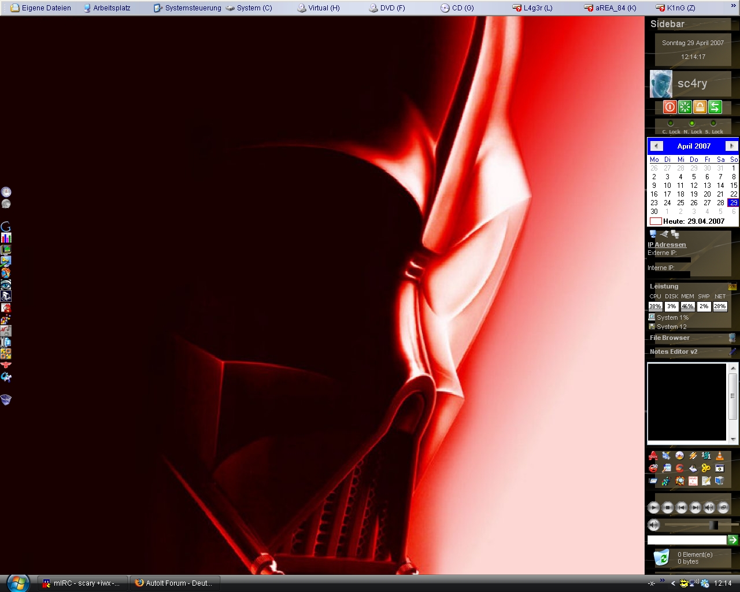
Task: Open Eigene Dateien from top toolbar
Action: 40,8
